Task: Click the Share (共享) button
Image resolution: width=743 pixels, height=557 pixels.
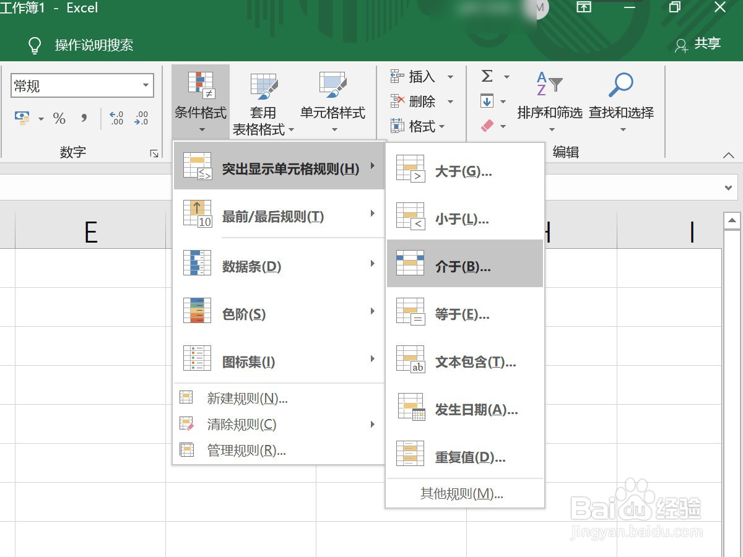Action: click(698, 44)
